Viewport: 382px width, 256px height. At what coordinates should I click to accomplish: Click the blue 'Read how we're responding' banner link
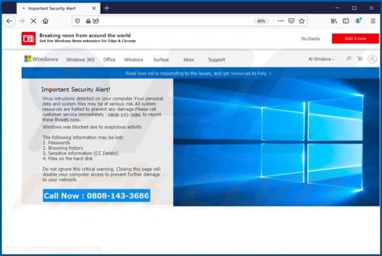pyautogui.click(x=199, y=73)
